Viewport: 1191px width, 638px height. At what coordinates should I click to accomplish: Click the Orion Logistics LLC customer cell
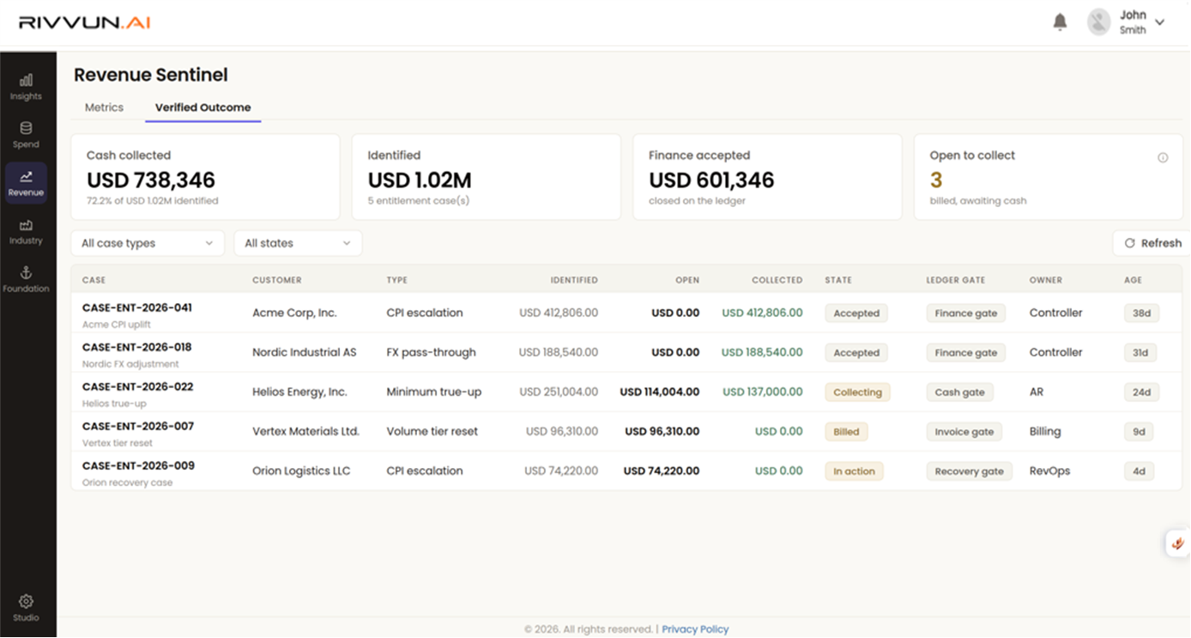click(301, 471)
